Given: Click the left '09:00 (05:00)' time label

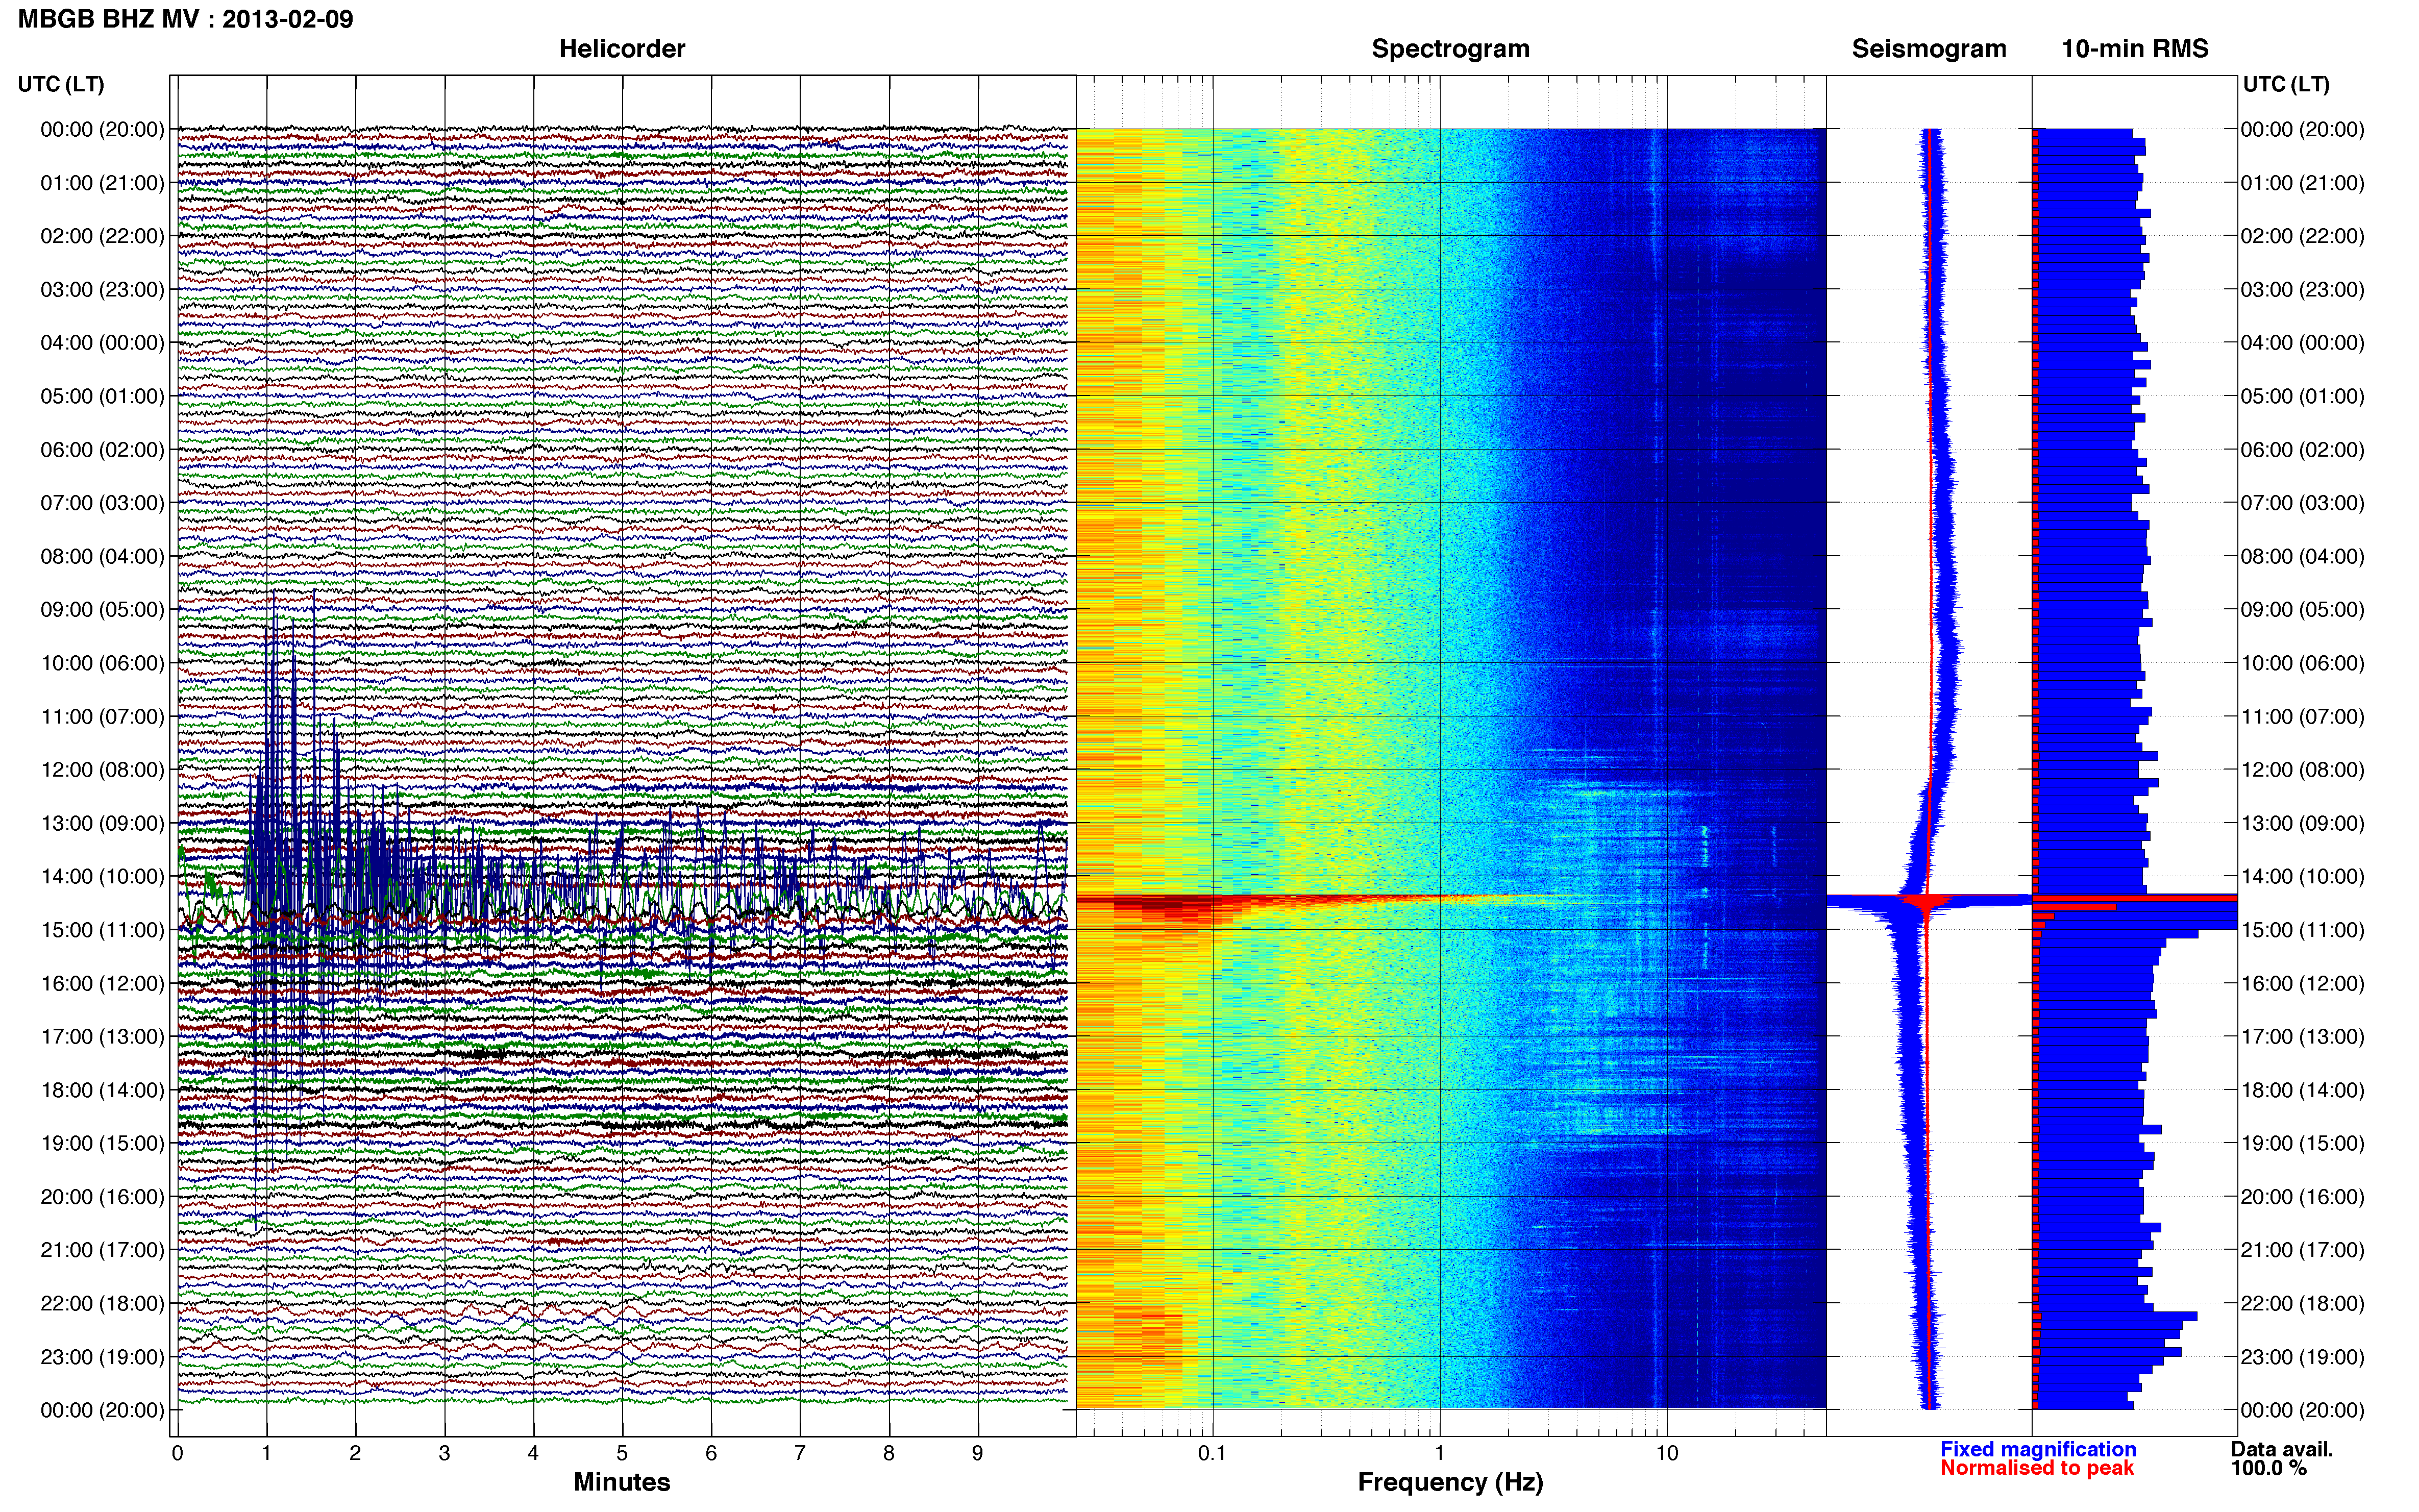Looking at the screenshot, I should (102, 610).
